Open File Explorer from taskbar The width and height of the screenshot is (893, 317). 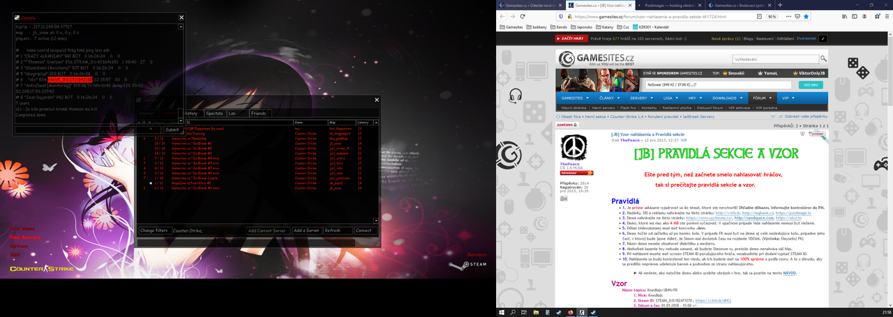click(536, 312)
